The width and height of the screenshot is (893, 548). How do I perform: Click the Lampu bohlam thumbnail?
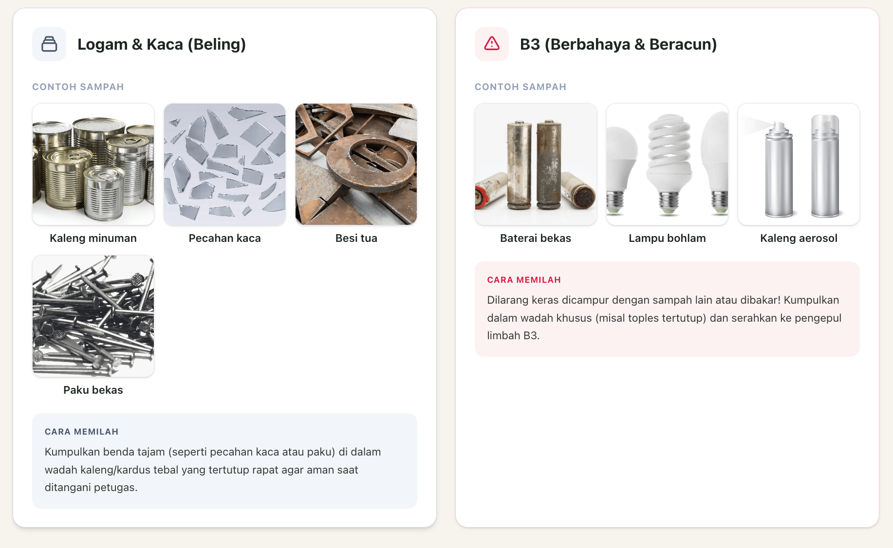[668, 164]
